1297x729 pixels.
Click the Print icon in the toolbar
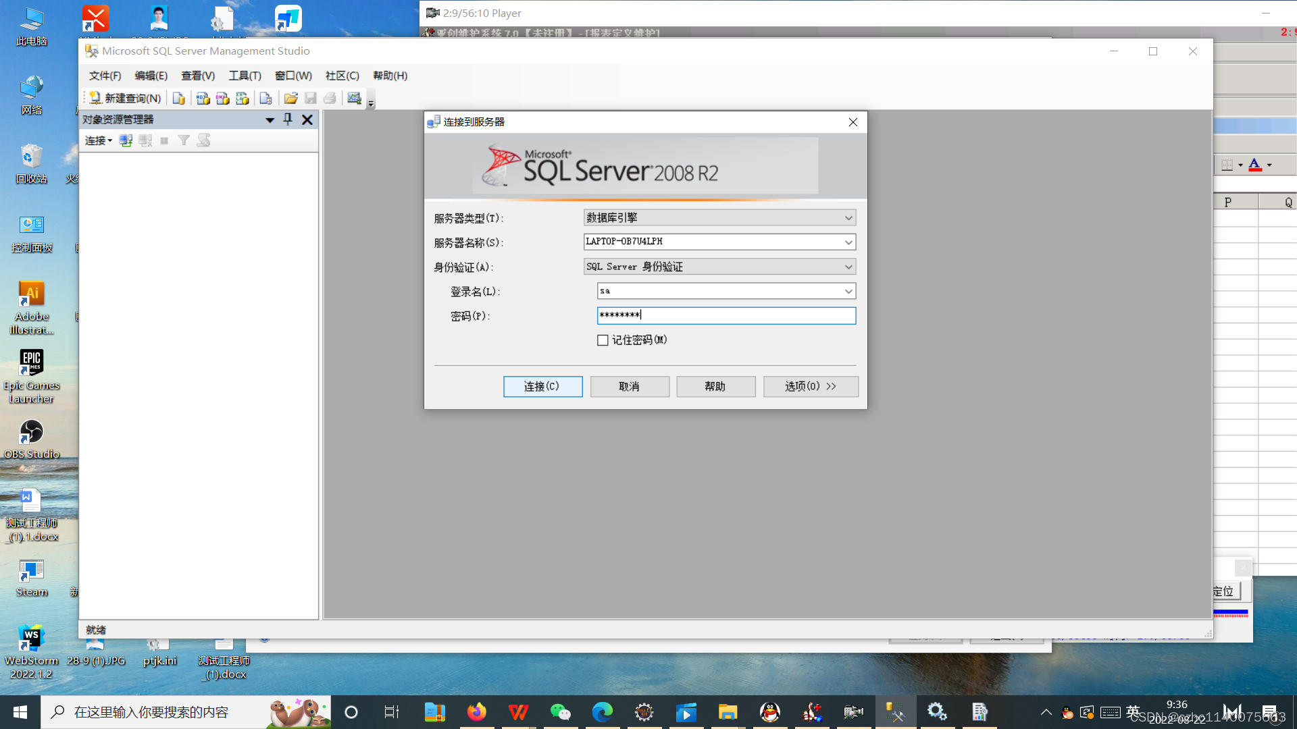pos(330,99)
